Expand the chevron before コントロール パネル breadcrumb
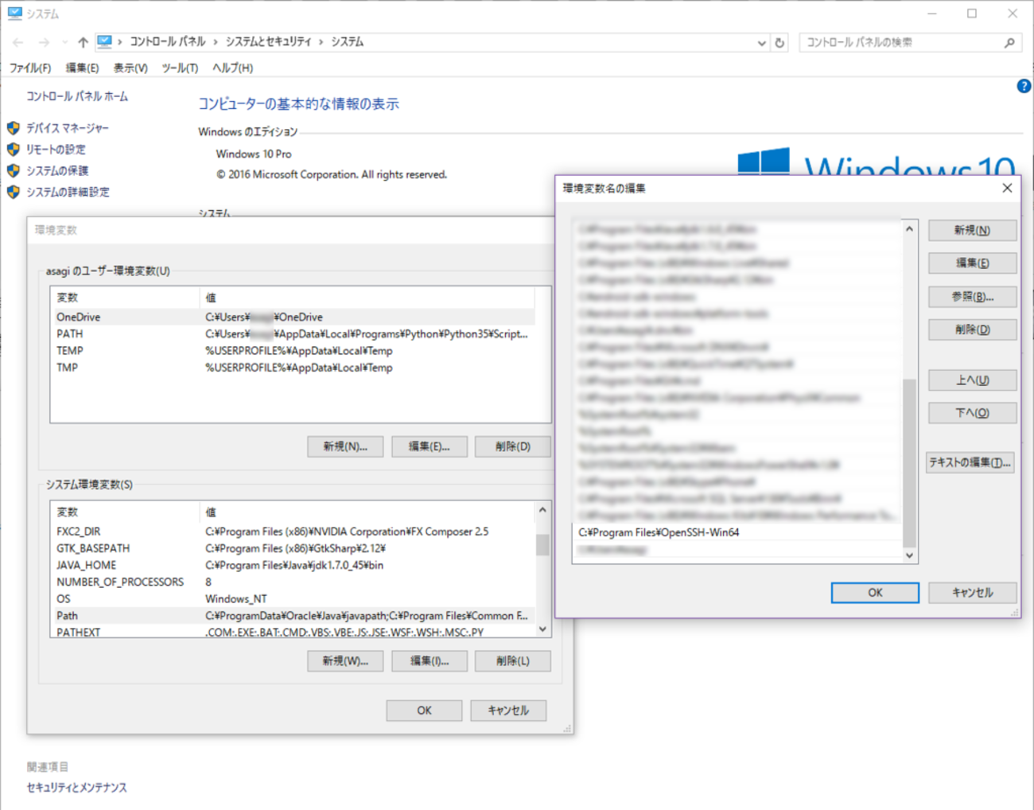 pyautogui.click(x=120, y=42)
